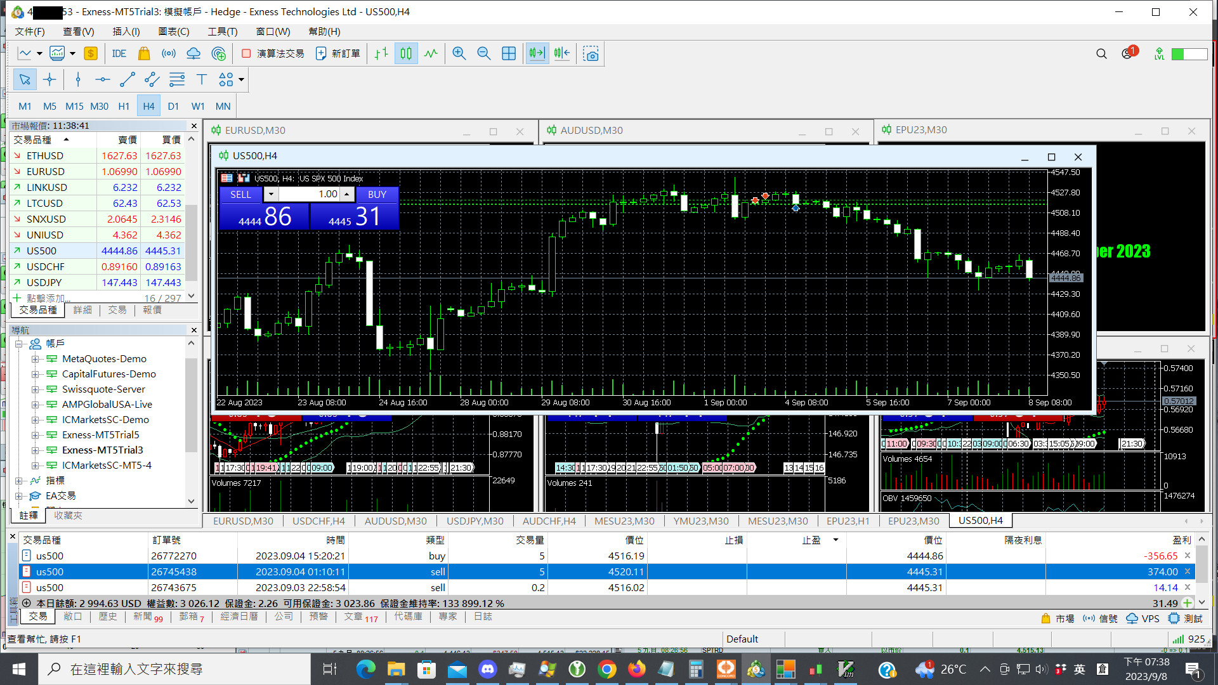Draw a vertical line tool
The height and width of the screenshot is (685, 1218).
(x=78, y=79)
